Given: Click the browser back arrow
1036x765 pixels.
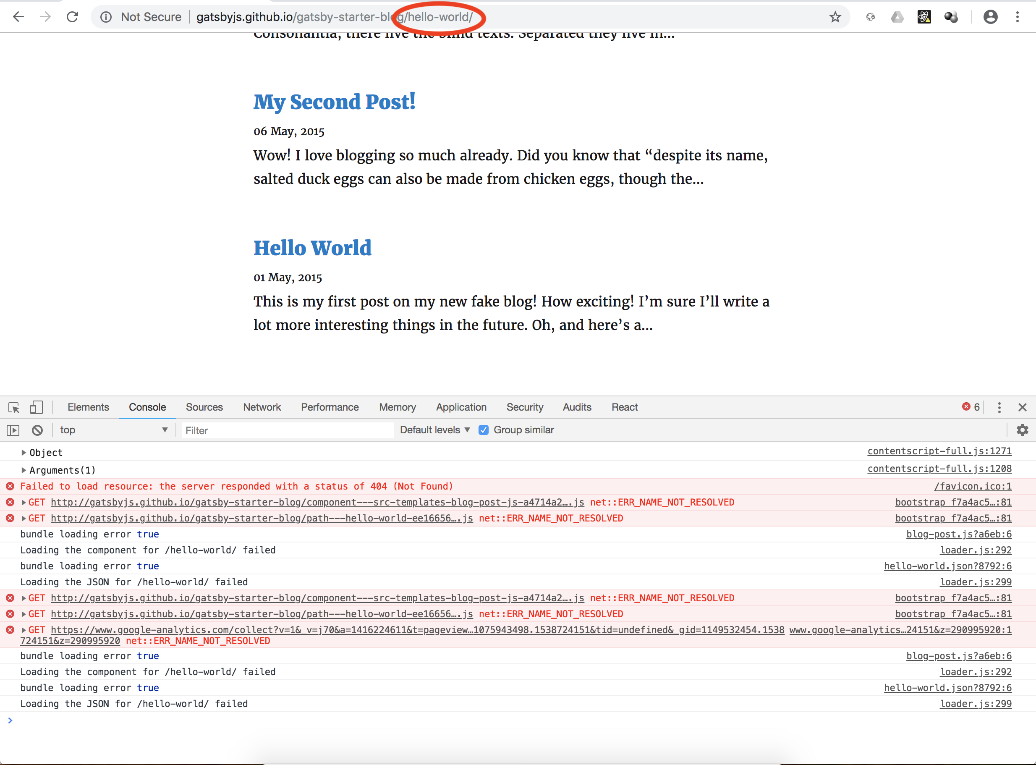Looking at the screenshot, I should point(18,17).
